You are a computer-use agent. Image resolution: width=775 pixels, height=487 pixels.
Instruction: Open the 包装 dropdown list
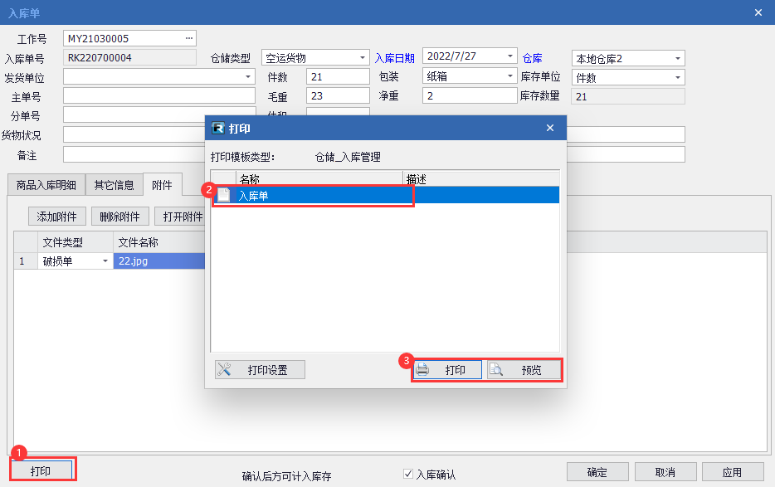511,76
